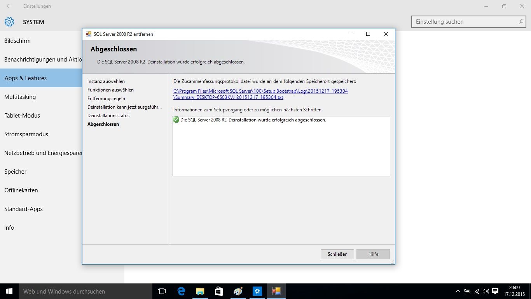The height and width of the screenshot is (299, 531).
Task: Restore down the Einstellungen window
Action: point(504,6)
